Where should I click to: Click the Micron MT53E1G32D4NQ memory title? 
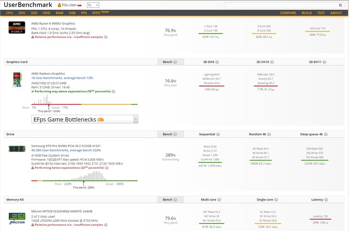pyautogui.click(x=61, y=211)
